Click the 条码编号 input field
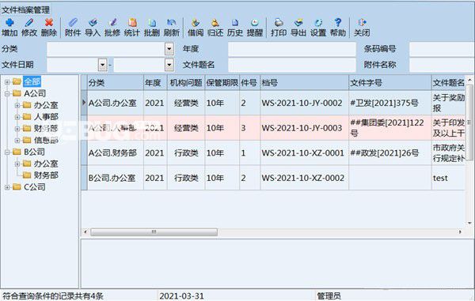 click(442, 49)
